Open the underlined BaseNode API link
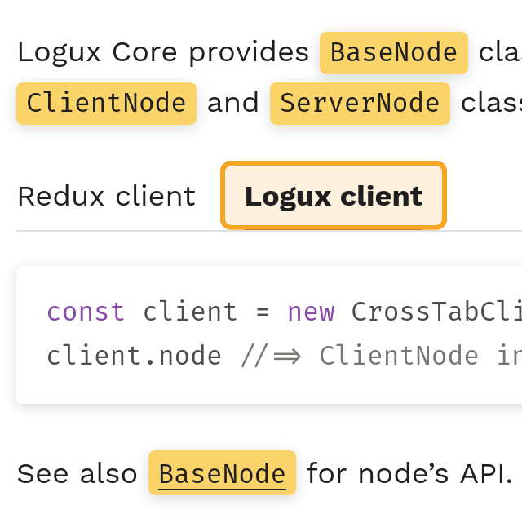The width and height of the screenshot is (522, 523). click(x=223, y=473)
